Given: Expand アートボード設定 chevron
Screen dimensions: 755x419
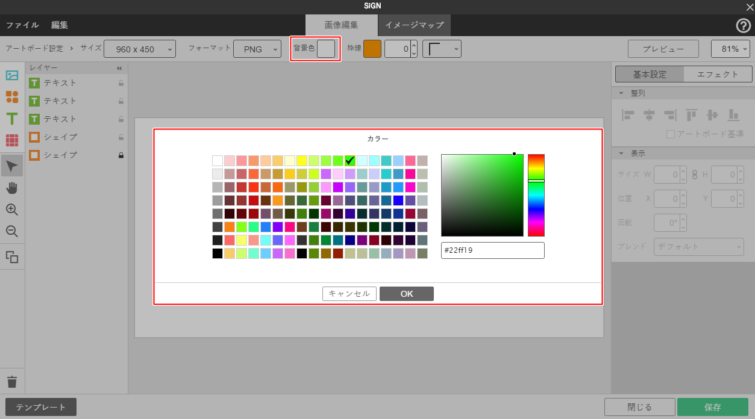Looking at the screenshot, I should pos(71,48).
